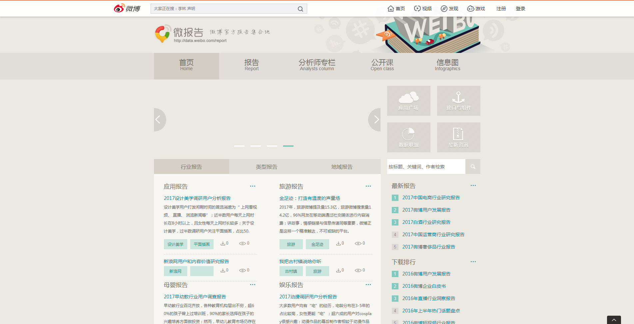This screenshot has height=324, width=634.
Task: Open 金足迹：打造有温度的声量场 link
Action: click(x=310, y=198)
